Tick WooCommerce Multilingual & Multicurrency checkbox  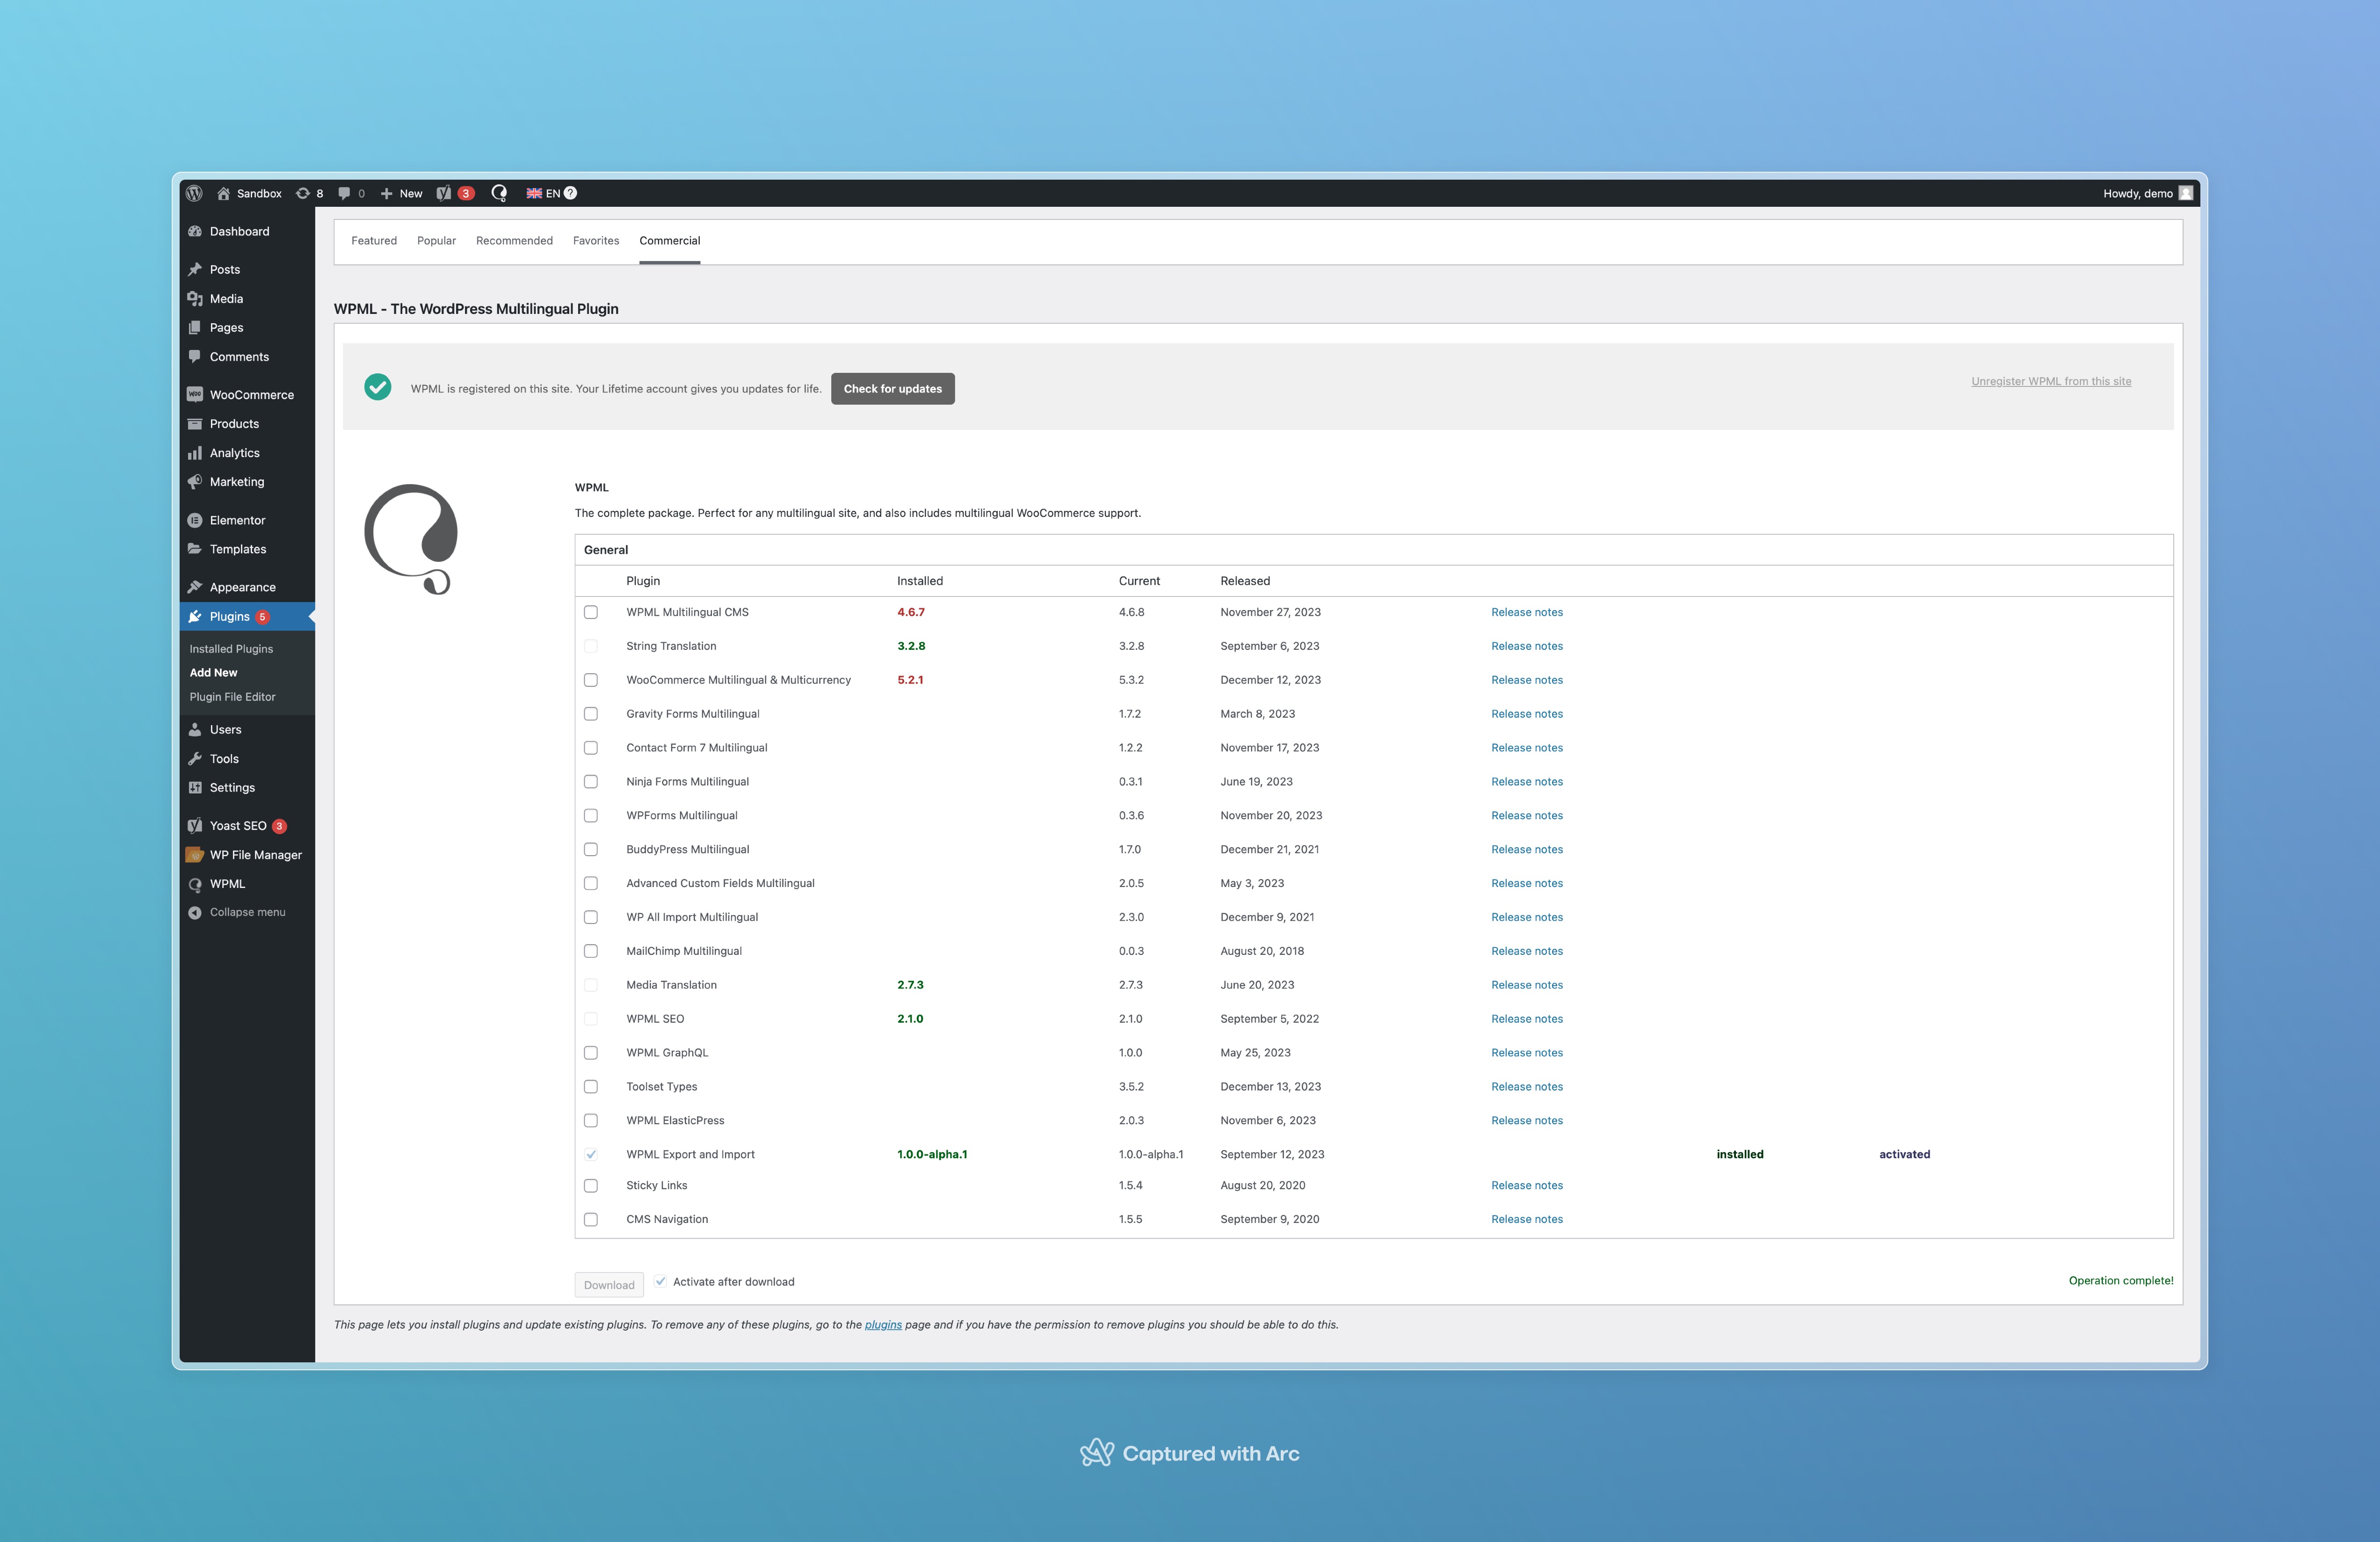591,680
